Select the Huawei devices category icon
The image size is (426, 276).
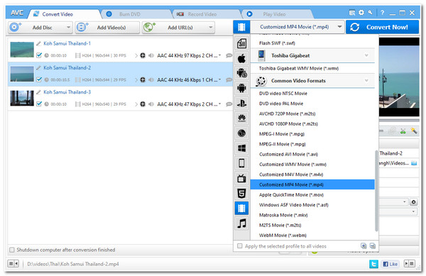click(241, 118)
